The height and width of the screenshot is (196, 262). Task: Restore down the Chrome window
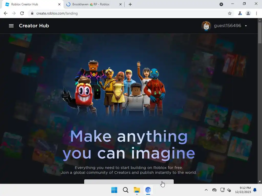coord(244,4)
